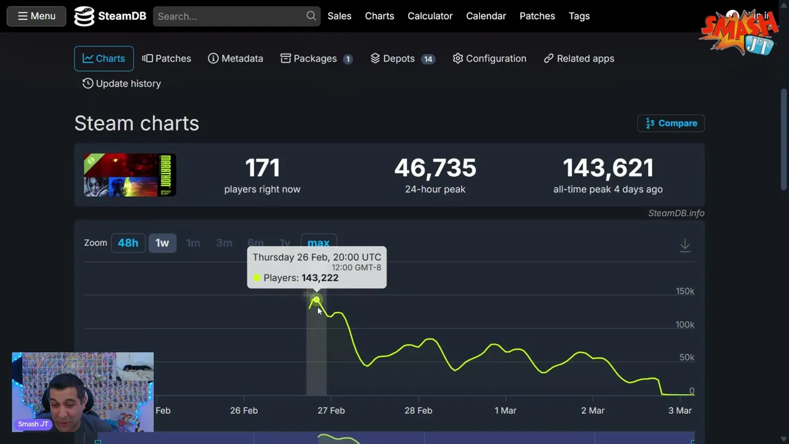
Task: Click the page vertical scrollbar
Action: (784, 141)
